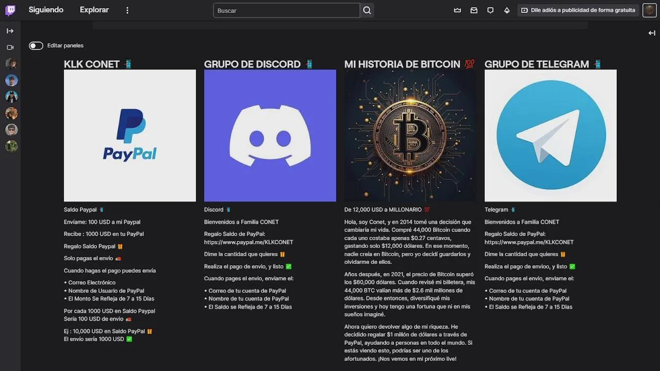Go to the Siguiendo tab
This screenshot has height=371, width=660.
coord(46,10)
